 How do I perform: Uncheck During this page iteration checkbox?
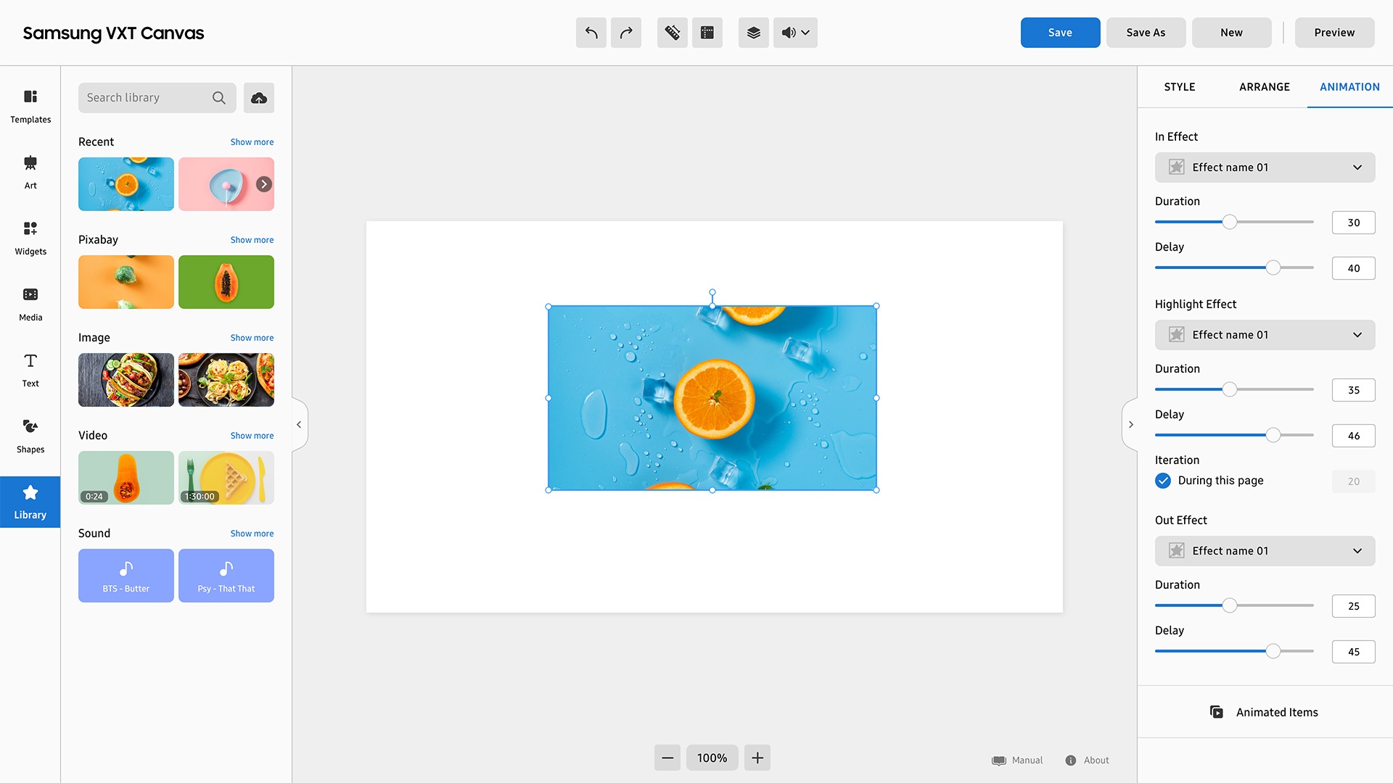[x=1163, y=481]
